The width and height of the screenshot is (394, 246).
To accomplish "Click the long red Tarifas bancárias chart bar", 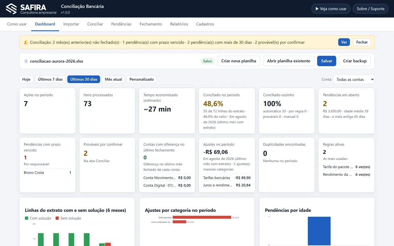I will [202, 217].
